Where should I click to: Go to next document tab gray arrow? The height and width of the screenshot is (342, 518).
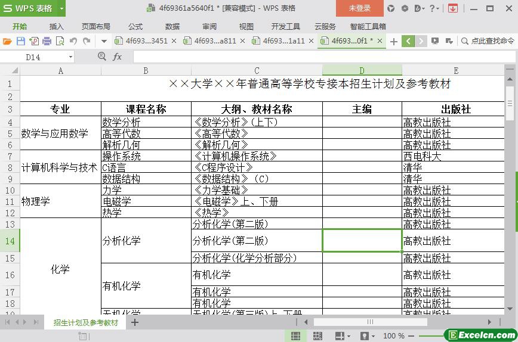[x=421, y=41]
